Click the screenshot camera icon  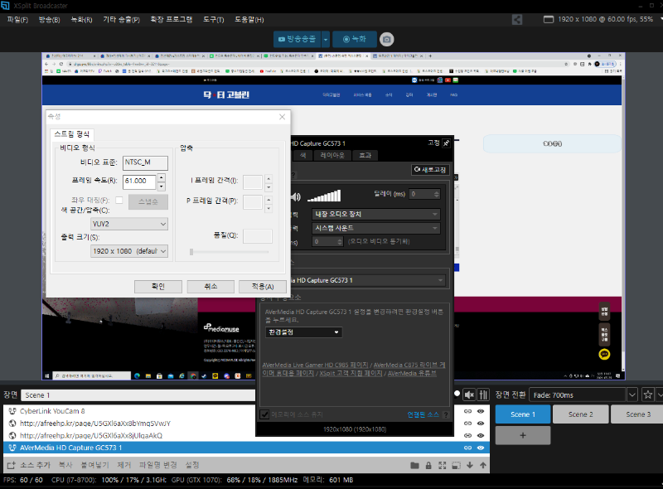tap(386, 39)
